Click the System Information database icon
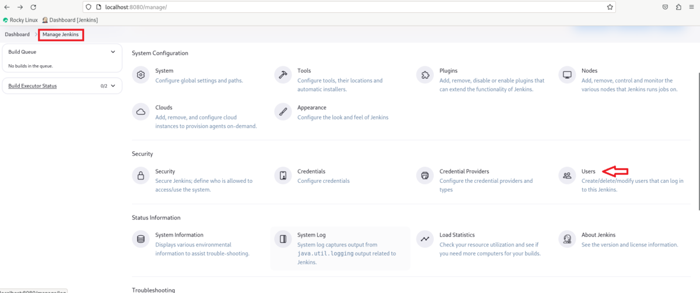Viewport: 700px width, 293px height. [x=141, y=239]
